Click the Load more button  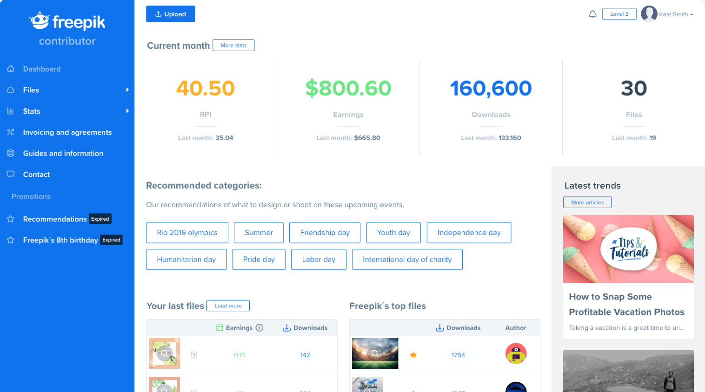tap(228, 306)
